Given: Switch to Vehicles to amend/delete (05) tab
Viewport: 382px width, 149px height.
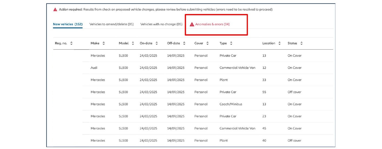Looking at the screenshot, I should pyautogui.click(x=112, y=24).
